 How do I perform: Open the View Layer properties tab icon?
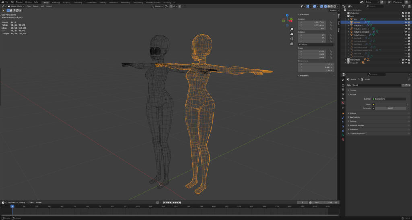[343, 94]
